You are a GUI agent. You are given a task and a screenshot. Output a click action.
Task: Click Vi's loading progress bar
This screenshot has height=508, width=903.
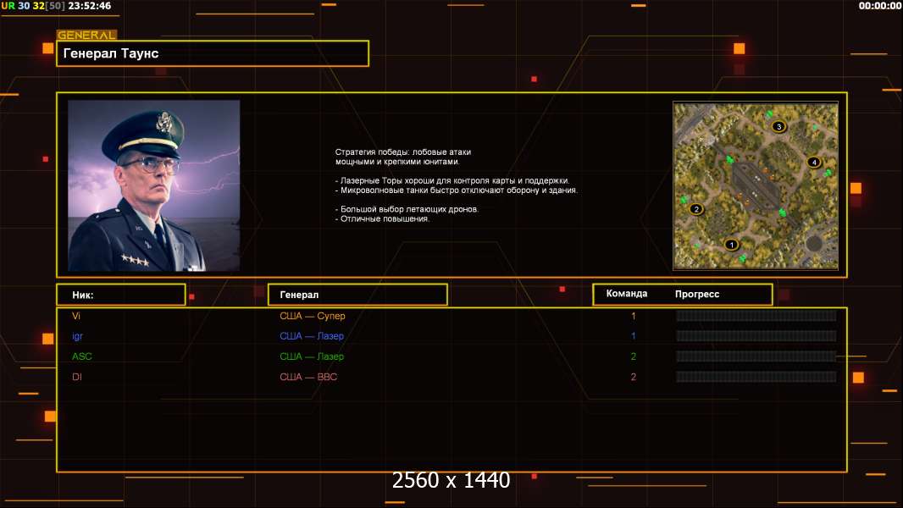coord(756,315)
